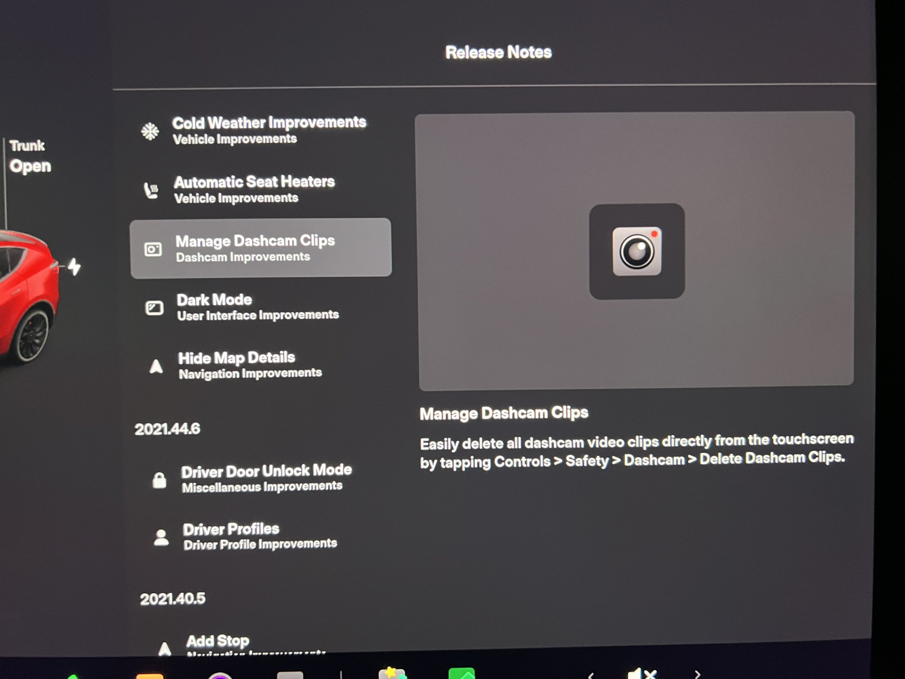Click the person icon for Driver Profiles
Screen dimensions: 905x679
(x=161, y=538)
